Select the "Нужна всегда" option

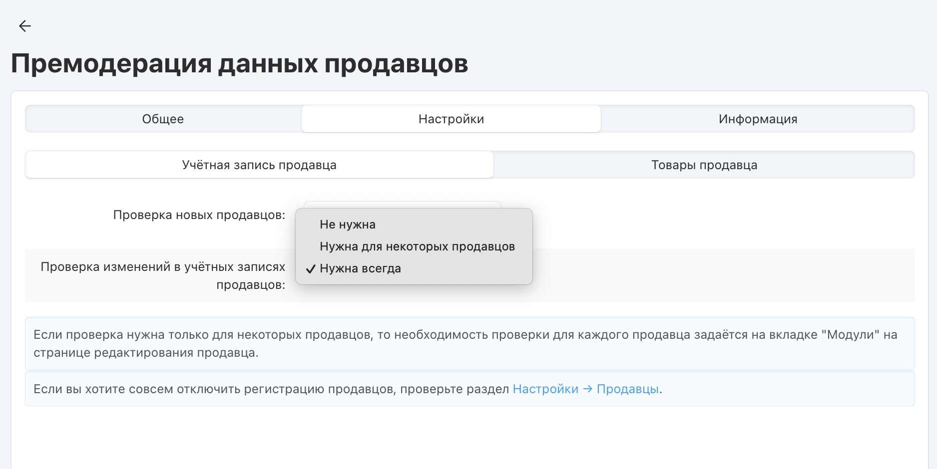pos(360,268)
